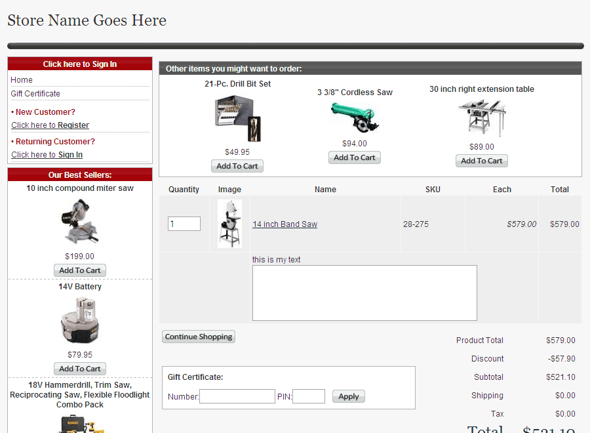
Task: Add the extension table to cart
Action: 482,161
